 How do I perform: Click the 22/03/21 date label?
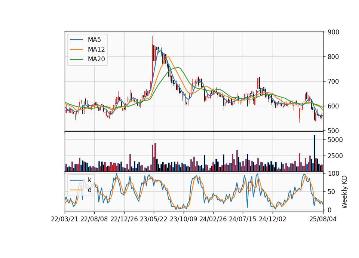pyautogui.click(x=65, y=219)
